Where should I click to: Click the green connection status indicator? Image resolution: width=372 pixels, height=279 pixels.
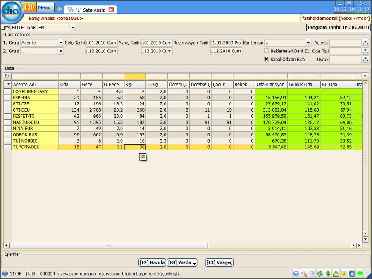[360, 274]
